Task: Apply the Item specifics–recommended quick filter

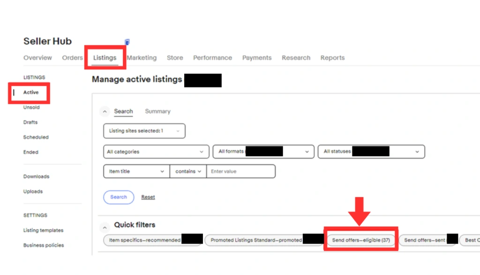Action: [x=153, y=240]
